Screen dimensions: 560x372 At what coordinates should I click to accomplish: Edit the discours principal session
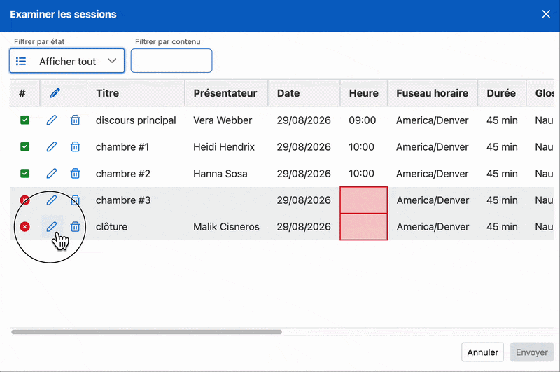(x=51, y=120)
